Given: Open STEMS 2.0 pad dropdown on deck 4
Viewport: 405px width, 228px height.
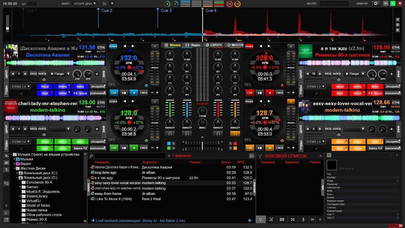Looking at the screenshot, I should tap(315, 142).
